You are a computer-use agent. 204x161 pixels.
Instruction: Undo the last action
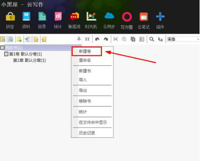click(x=97, y=39)
